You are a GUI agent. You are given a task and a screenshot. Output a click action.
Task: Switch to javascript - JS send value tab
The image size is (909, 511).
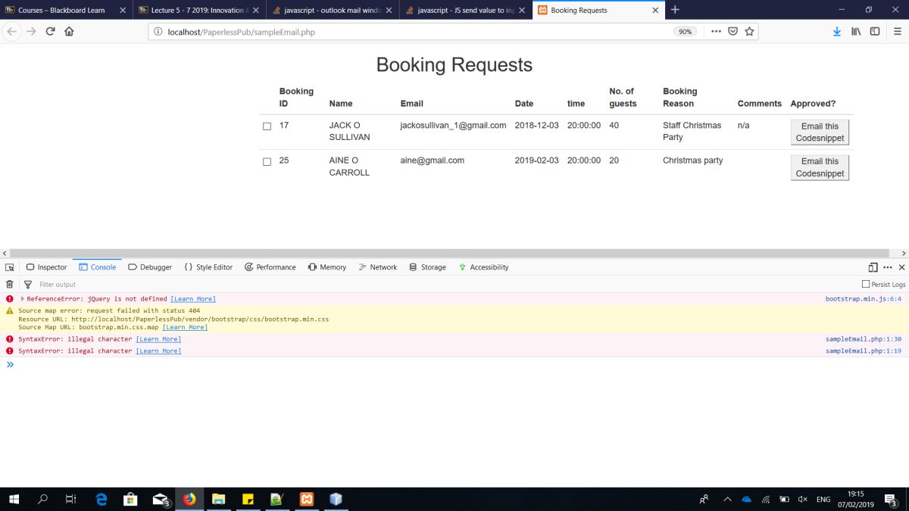tap(466, 11)
